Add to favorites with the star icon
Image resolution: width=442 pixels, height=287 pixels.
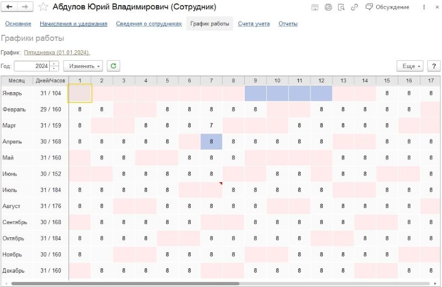pos(43,7)
